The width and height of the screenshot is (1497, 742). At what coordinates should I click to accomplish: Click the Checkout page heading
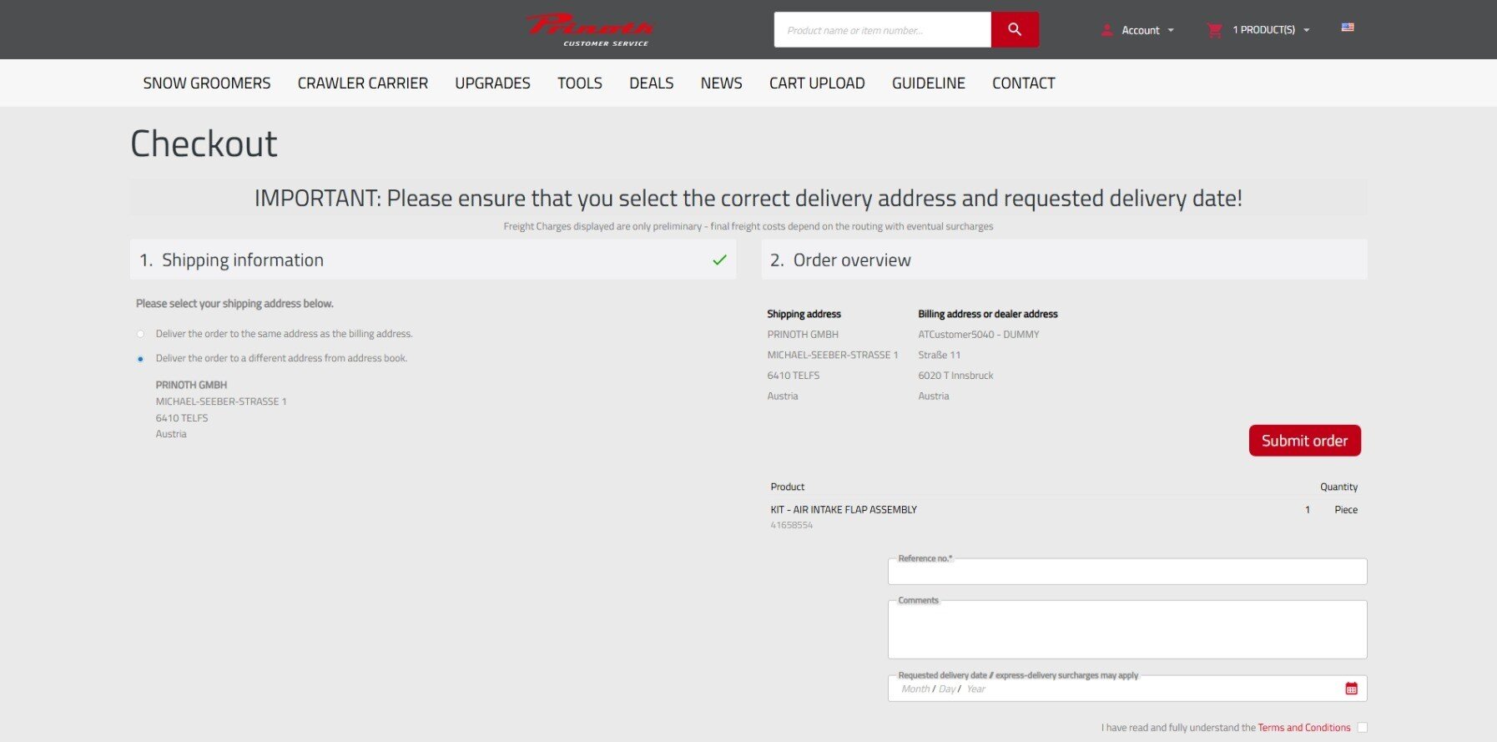(204, 144)
